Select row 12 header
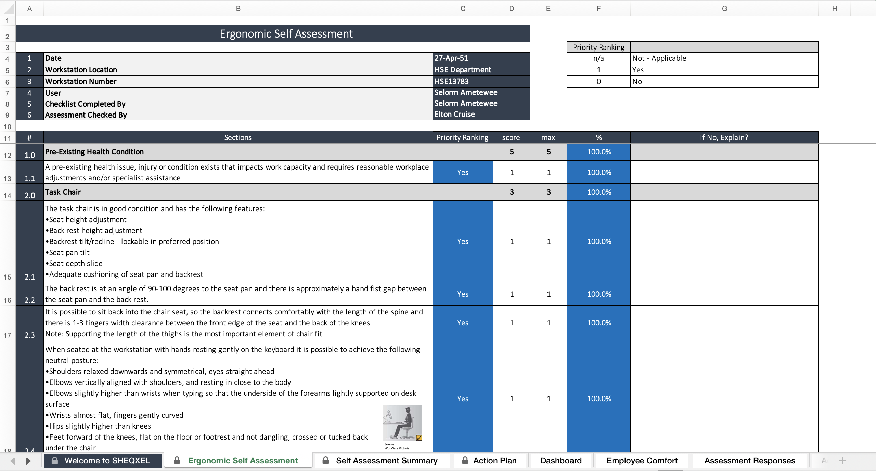876x471 pixels. 8,152
